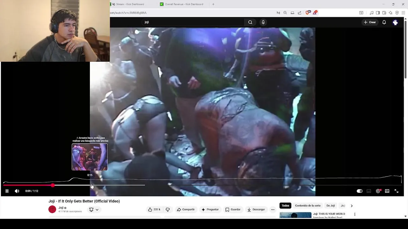Open the Brave VPN shield icon

(x=397, y=13)
